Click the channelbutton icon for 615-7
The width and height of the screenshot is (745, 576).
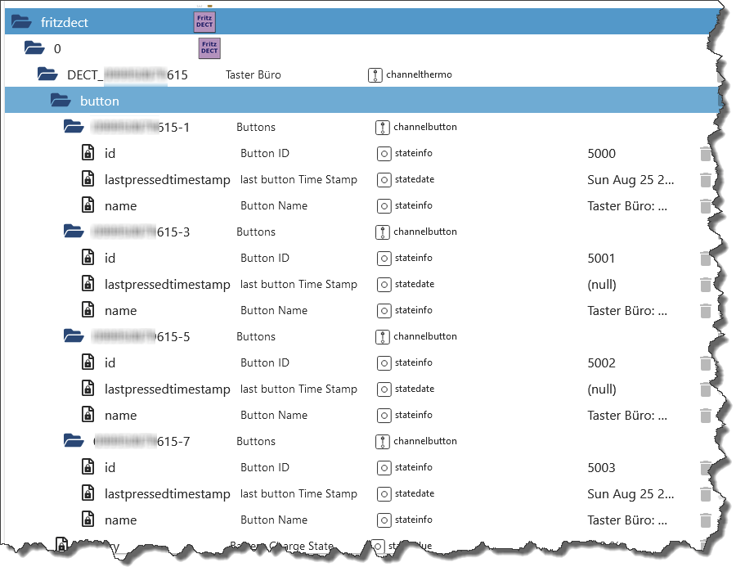point(383,442)
